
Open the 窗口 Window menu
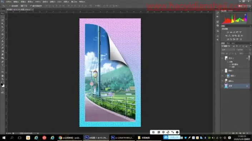pyautogui.click(x=74, y=2)
